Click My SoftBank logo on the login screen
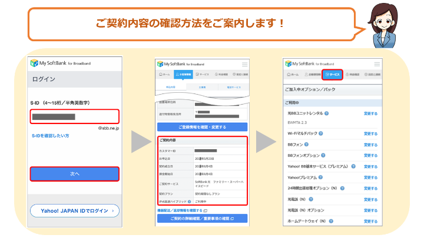The image size is (424, 238). click(61, 63)
